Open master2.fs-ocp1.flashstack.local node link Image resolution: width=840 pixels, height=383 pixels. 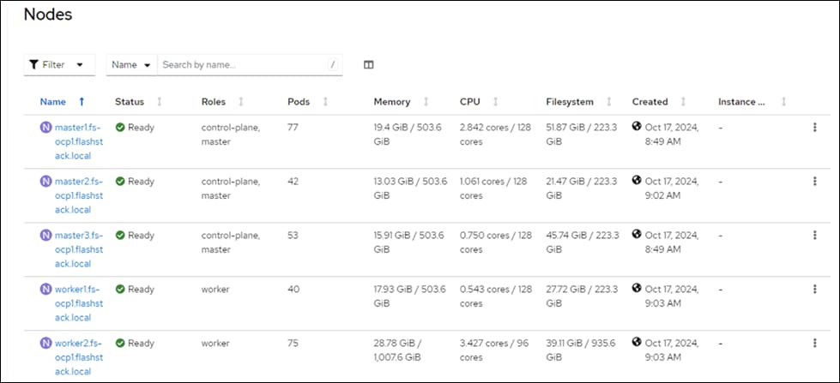click(79, 195)
